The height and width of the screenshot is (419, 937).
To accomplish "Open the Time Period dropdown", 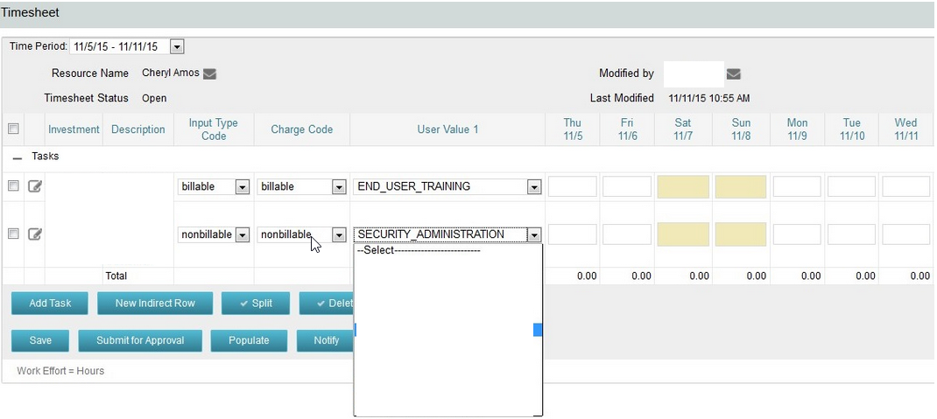I will pos(177,46).
